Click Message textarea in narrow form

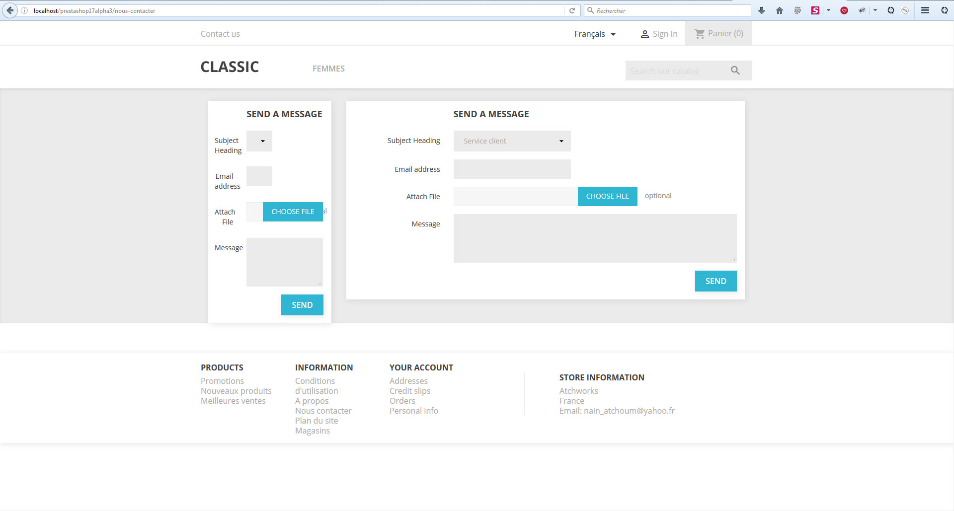285,262
